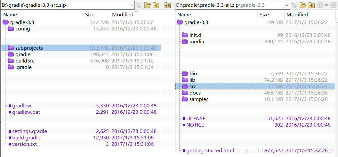This screenshot has width=338, height=157.
Task: Open right path history dropdown
Action: [x=286, y=5]
